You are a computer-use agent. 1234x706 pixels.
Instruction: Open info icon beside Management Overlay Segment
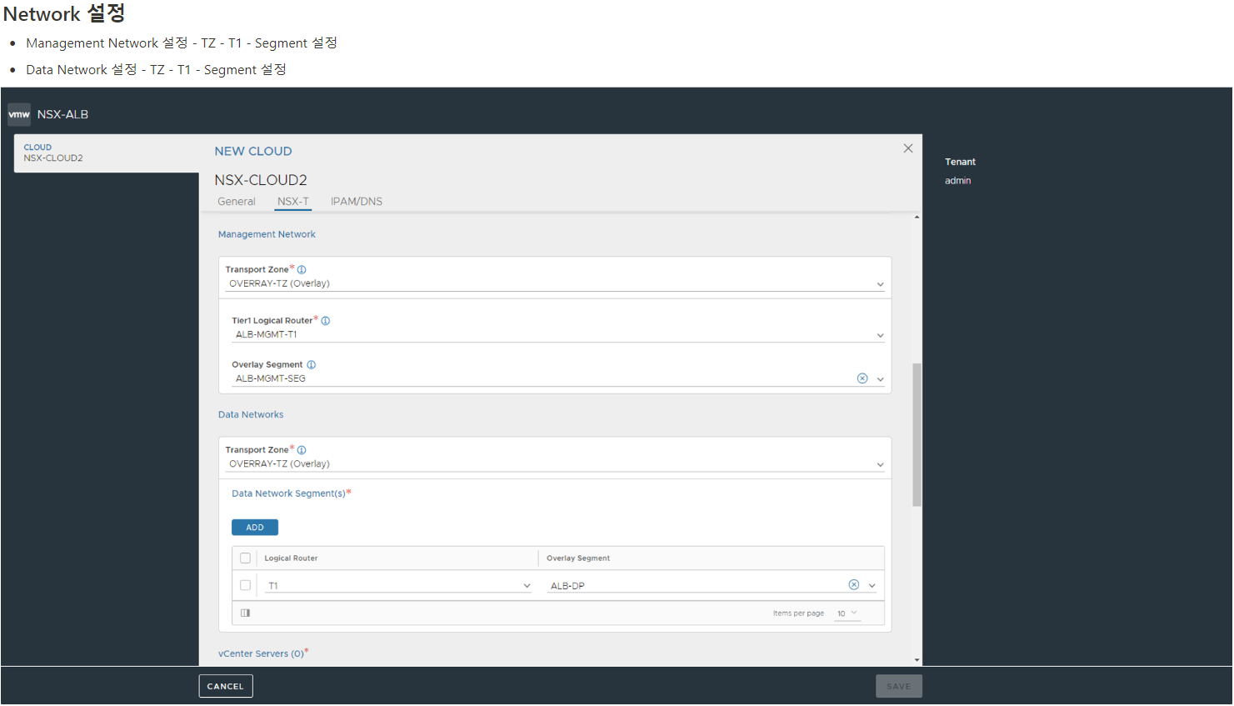312,365
